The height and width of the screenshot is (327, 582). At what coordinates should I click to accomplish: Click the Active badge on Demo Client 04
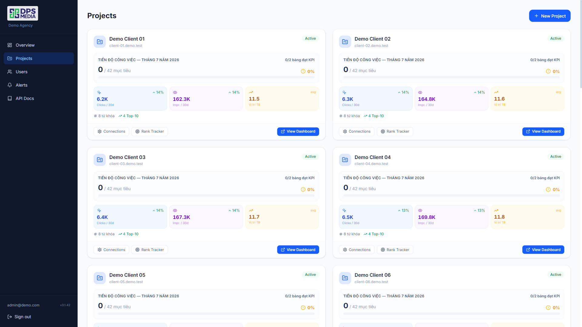pyautogui.click(x=556, y=157)
